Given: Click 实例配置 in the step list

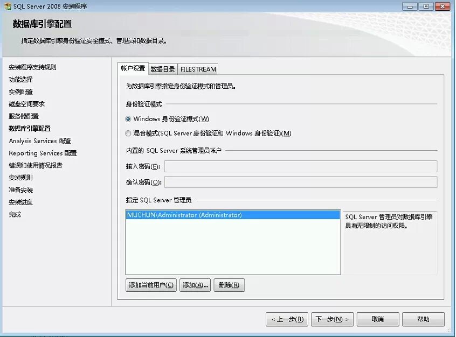Looking at the screenshot, I should 20,92.
